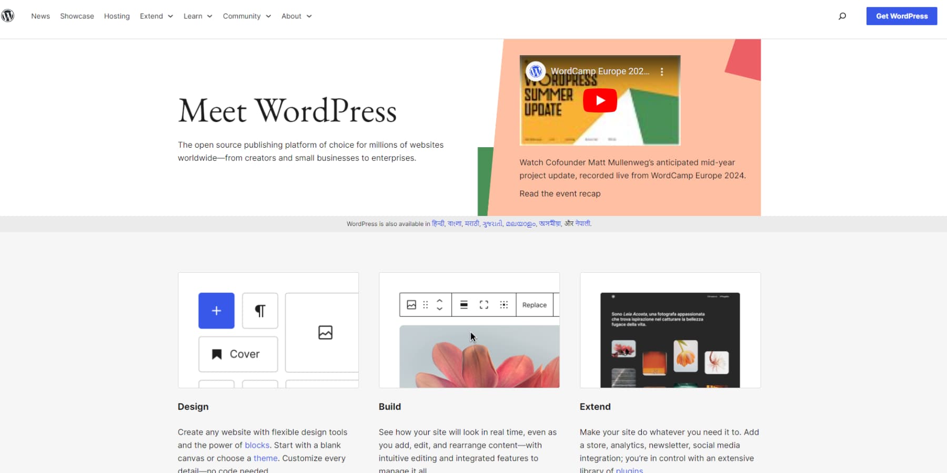
Task: Click the Get WordPress button
Action: coord(901,16)
